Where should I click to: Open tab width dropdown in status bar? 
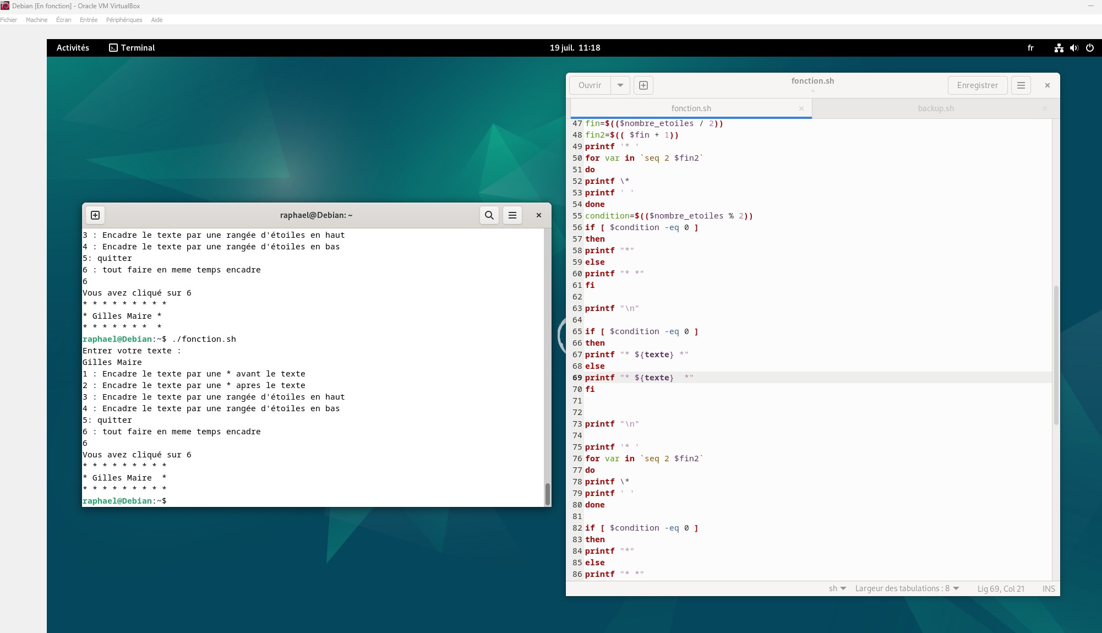907,588
